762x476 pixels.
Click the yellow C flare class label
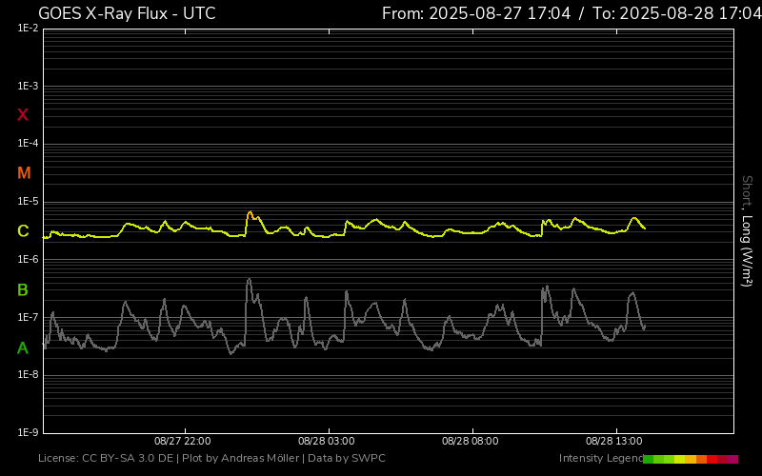click(x=23, y=231)
